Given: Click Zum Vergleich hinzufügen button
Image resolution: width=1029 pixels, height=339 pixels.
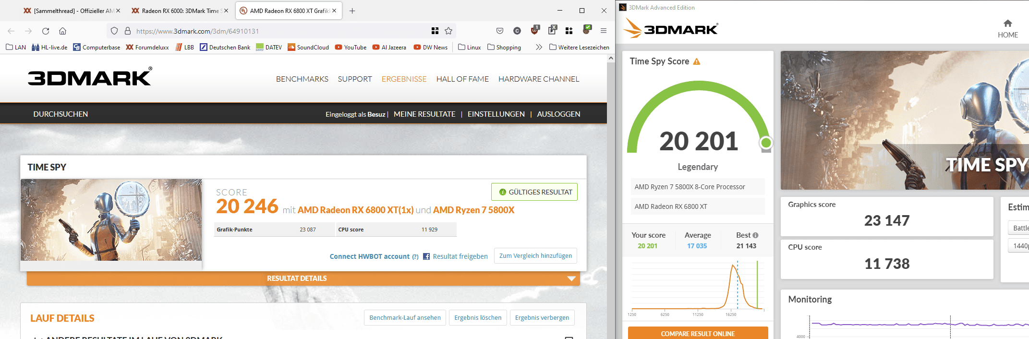Looking at the screenshot, I should [535, 255].
